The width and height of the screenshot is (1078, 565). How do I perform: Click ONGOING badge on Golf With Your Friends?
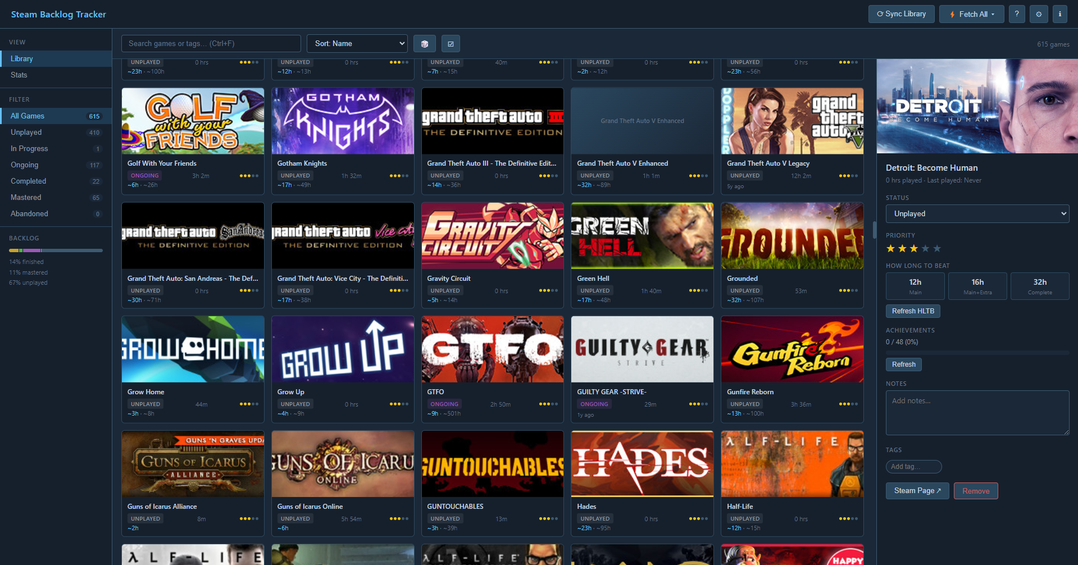pyautogui.click(x=144, y=176)
